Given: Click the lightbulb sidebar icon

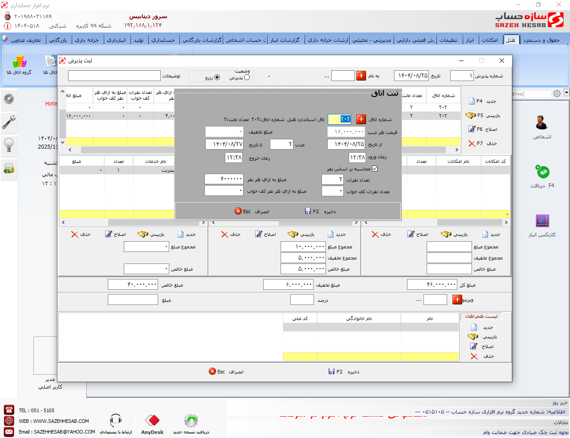Looking at the screenshot, I should coord(9,145).
